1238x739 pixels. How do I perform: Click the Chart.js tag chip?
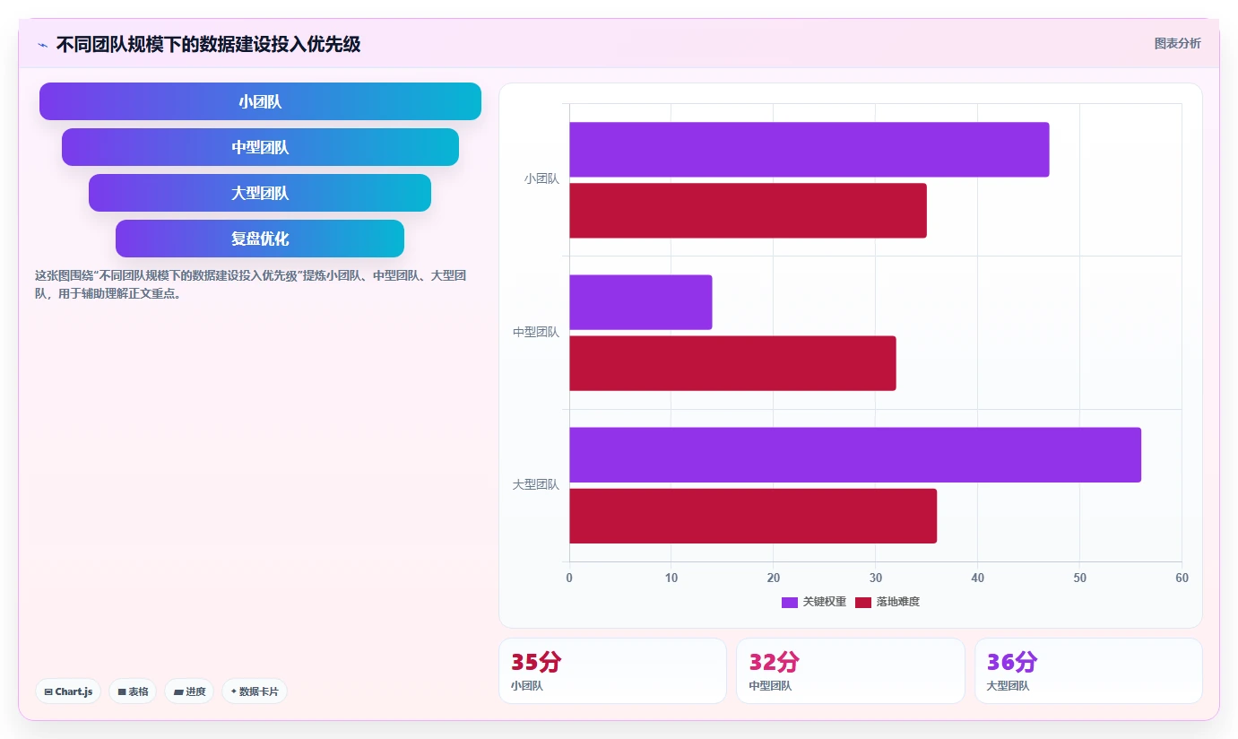point(68,691)
